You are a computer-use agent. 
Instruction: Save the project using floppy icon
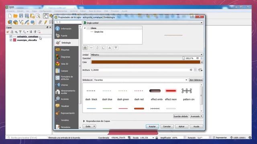(21, 16)
